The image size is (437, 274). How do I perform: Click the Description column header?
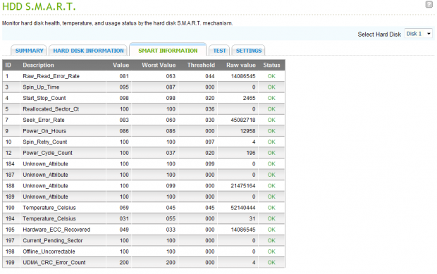(38, 66)
